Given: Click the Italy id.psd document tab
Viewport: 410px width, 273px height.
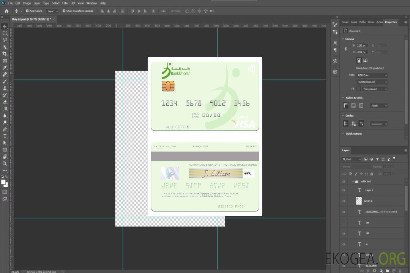Looking at the screenshot, I should 33,19.
